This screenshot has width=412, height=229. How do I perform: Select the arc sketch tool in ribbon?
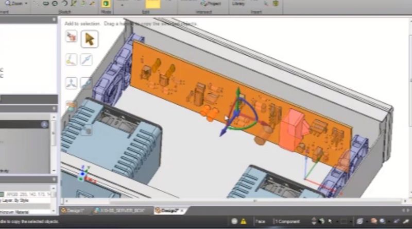(64, 4)
